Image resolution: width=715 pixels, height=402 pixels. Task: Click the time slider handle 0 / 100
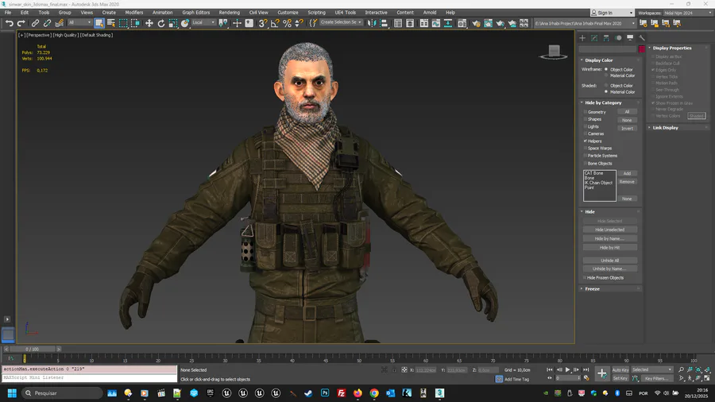tap(33, 349)
